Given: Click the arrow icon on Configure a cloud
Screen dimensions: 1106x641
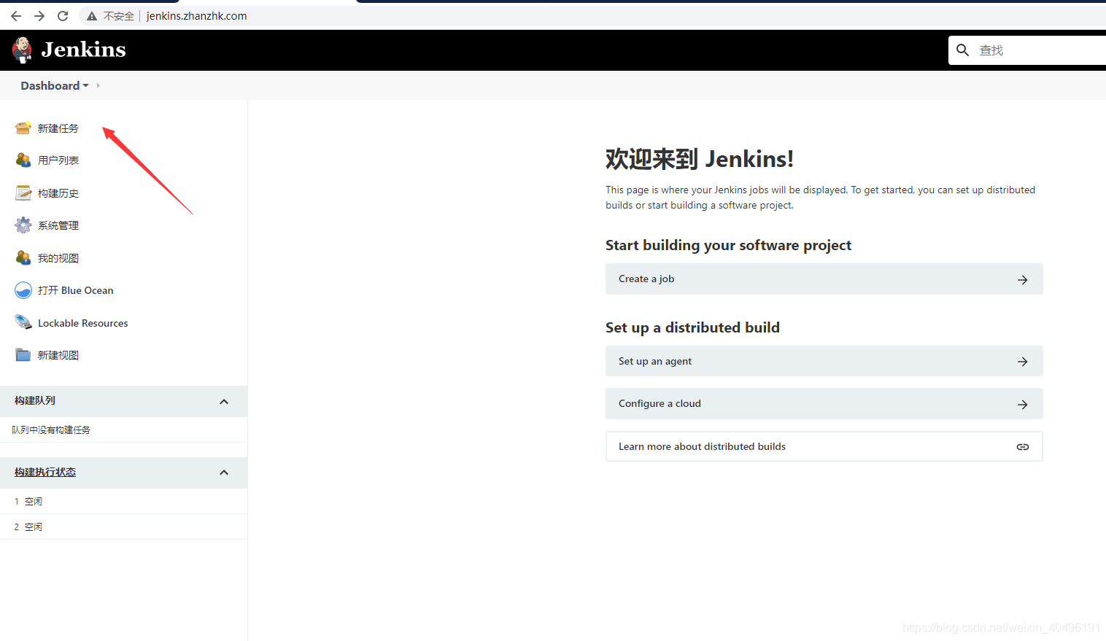Looking at the screenshot, I should 1023,405.
